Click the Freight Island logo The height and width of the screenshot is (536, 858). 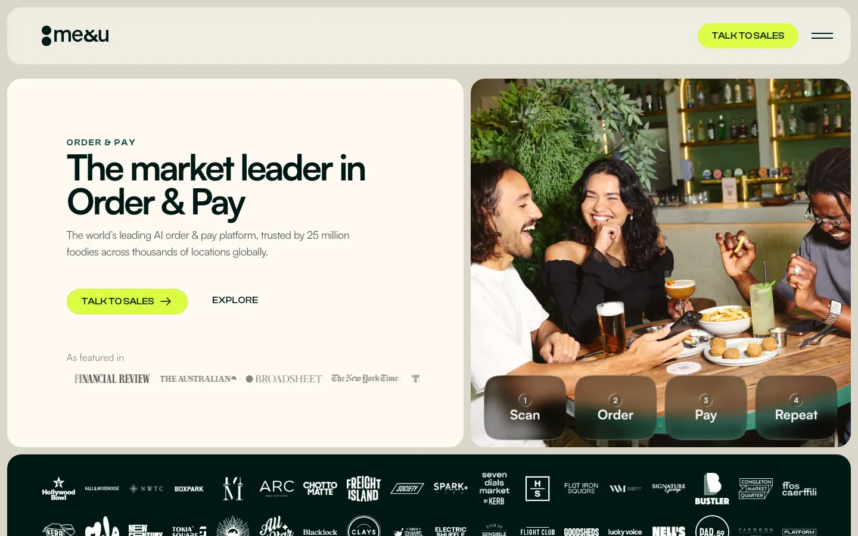[x=363, y=489]
